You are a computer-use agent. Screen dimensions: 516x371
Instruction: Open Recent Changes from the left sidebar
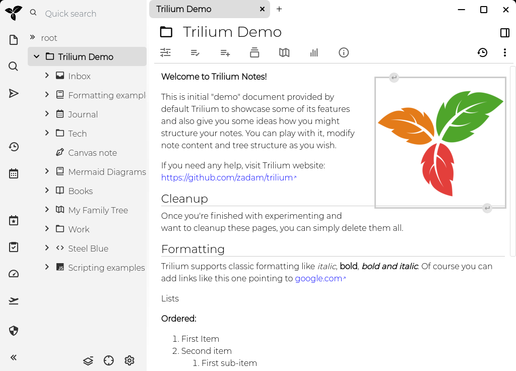[x=13, y=147]
